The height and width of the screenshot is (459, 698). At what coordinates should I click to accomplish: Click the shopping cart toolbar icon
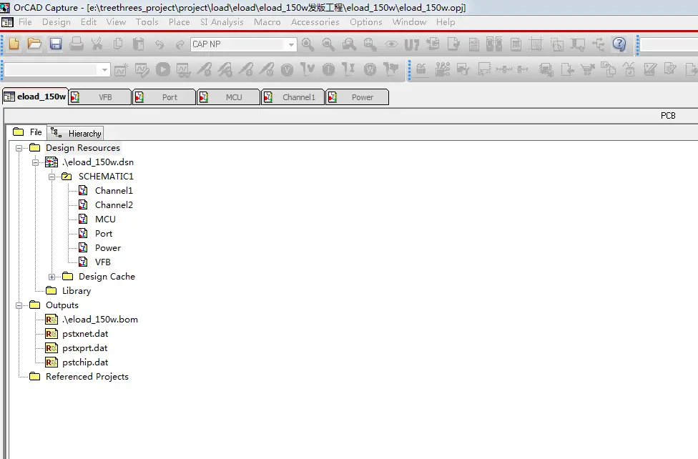pyautogui.click(x=588, y=69)
